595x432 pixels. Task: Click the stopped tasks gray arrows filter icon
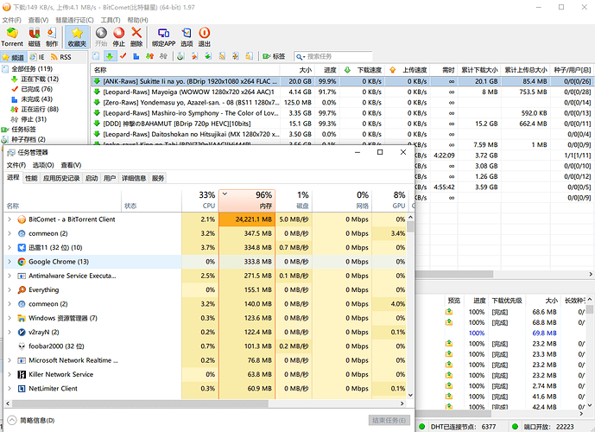(163, 56)
